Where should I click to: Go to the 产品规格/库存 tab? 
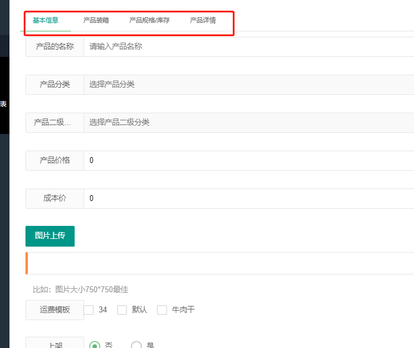(x=149, y=20)
